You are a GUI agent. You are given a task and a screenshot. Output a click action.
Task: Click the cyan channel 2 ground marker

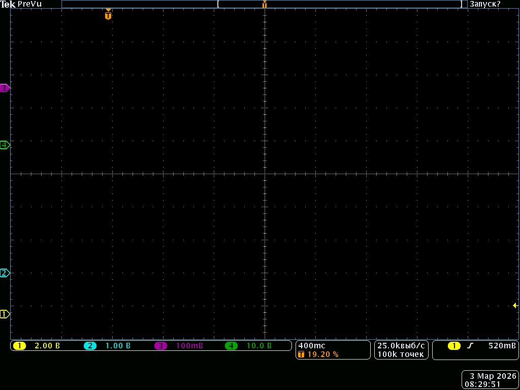pos(5,273)
